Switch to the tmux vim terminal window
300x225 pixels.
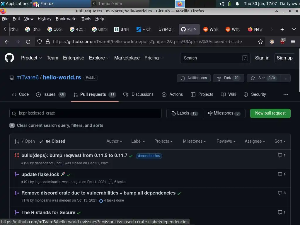pos(120,4)
